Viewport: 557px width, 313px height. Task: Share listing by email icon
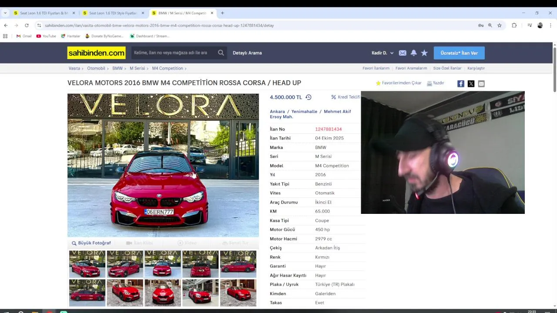(481, 83)
